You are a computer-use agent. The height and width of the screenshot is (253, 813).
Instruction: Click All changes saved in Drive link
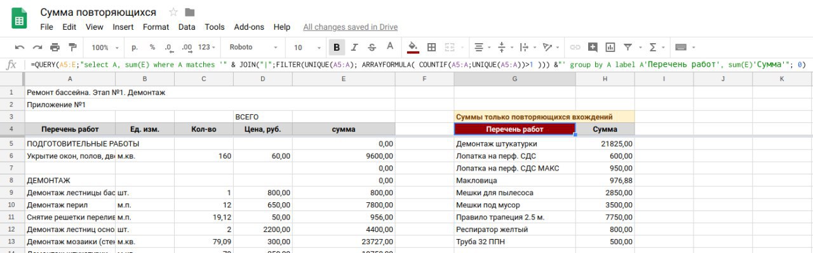351,27
